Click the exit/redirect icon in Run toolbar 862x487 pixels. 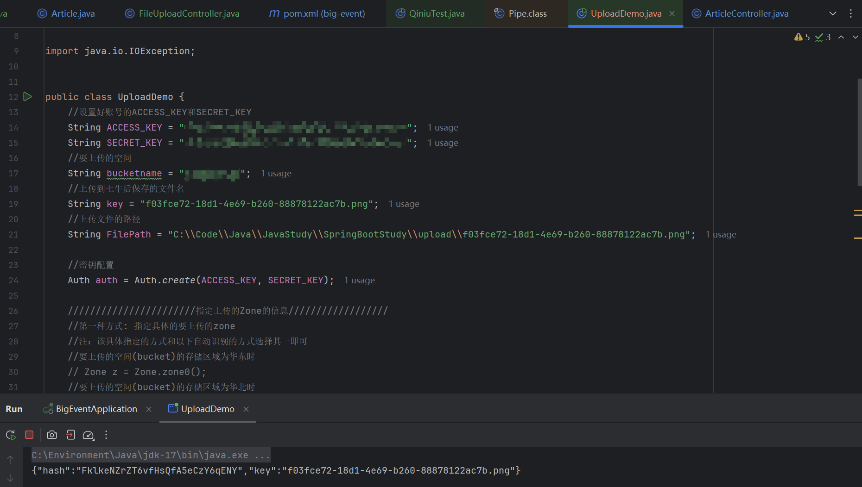point(70,435)
